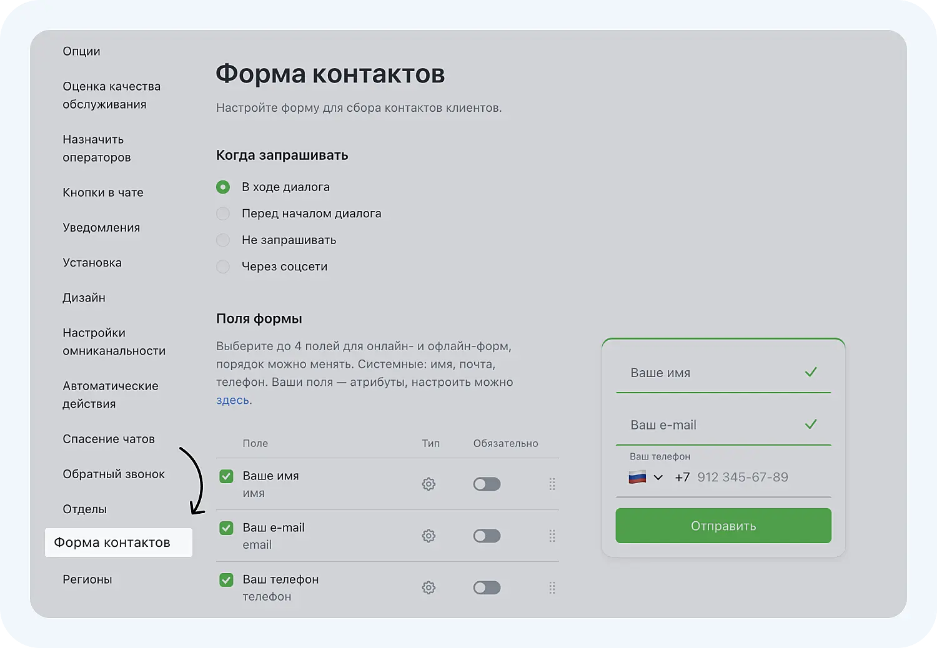Grab the drag handle next to «Ваш e-mail» toggle
The height and width of the screenshot is (648, 937).
pyautogui.click(x=552, y=536)
